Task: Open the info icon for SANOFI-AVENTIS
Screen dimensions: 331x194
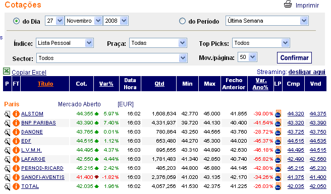Action: click(x=16, y=177)
